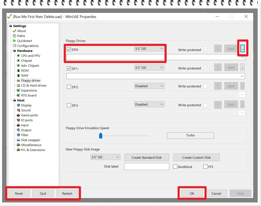This screenshot has width=261, height=206.
Task: Disable the DF1: drive checkbox
Action: (x=69, y=68)
